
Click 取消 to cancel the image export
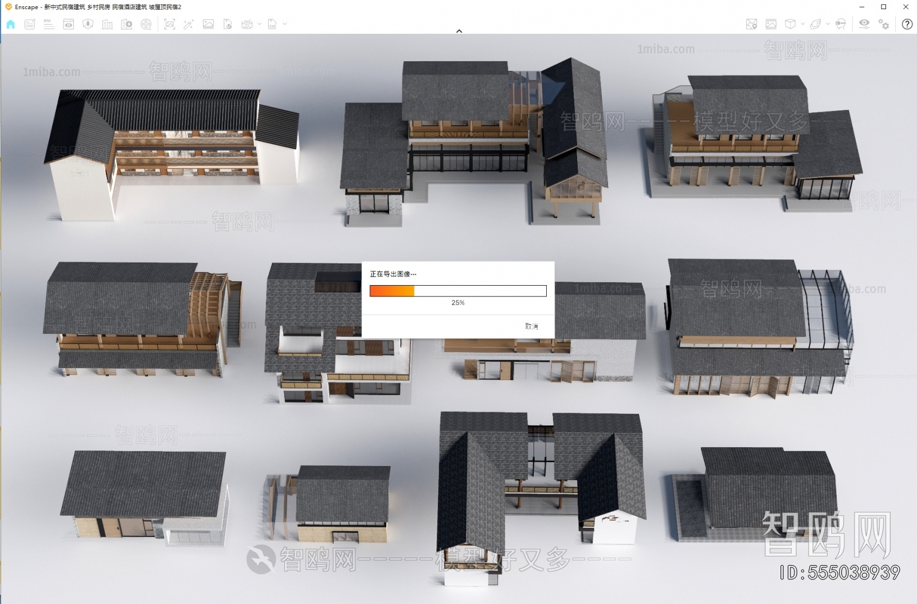(531, 326)
